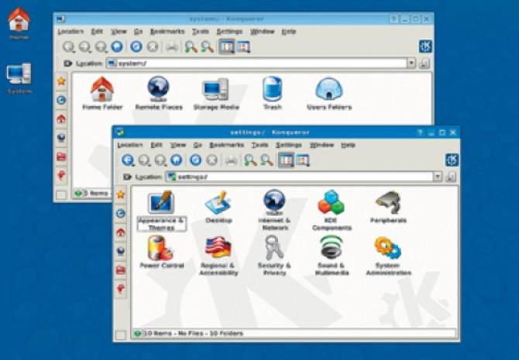519x360 pixels.
Task: Click Print icon in settings window toolbar
Action: click(x=231, y=160)
